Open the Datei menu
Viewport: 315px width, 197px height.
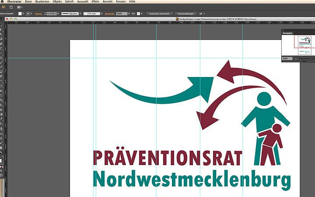pyautogui.click(x=28, y=2)
